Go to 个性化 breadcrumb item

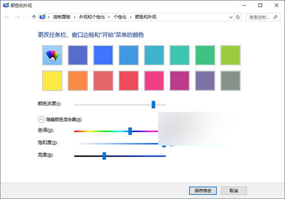(119, 17)
